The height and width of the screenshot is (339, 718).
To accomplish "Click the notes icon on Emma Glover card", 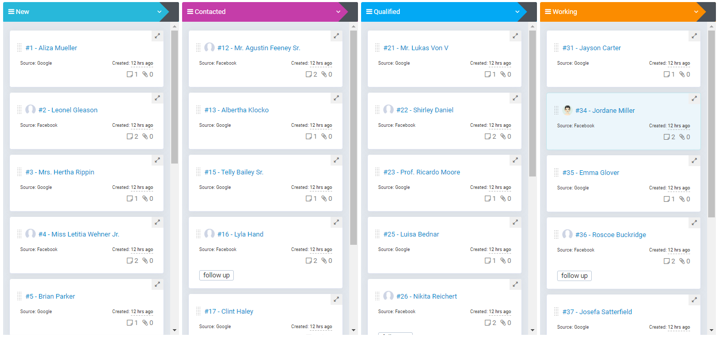I will coord(667,199).
